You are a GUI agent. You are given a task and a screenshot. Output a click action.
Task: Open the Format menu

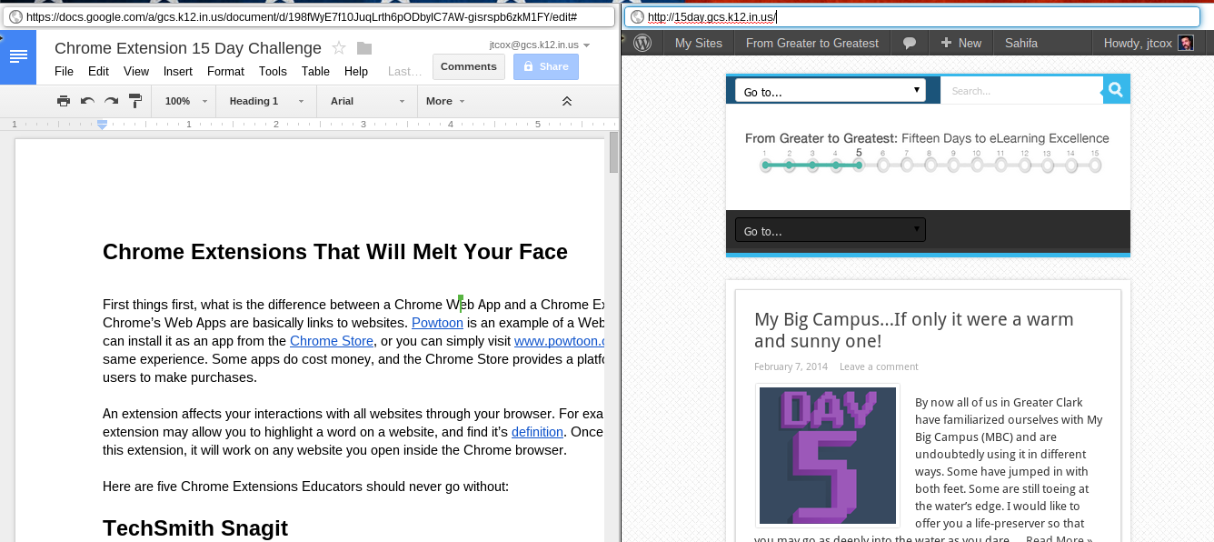click(x=225, y=71)
